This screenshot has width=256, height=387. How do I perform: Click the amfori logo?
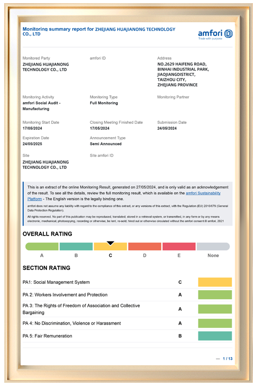coord(215,34)
